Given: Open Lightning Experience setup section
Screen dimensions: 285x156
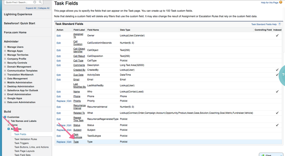Looking at the screenshot, I should click(18, 14).
